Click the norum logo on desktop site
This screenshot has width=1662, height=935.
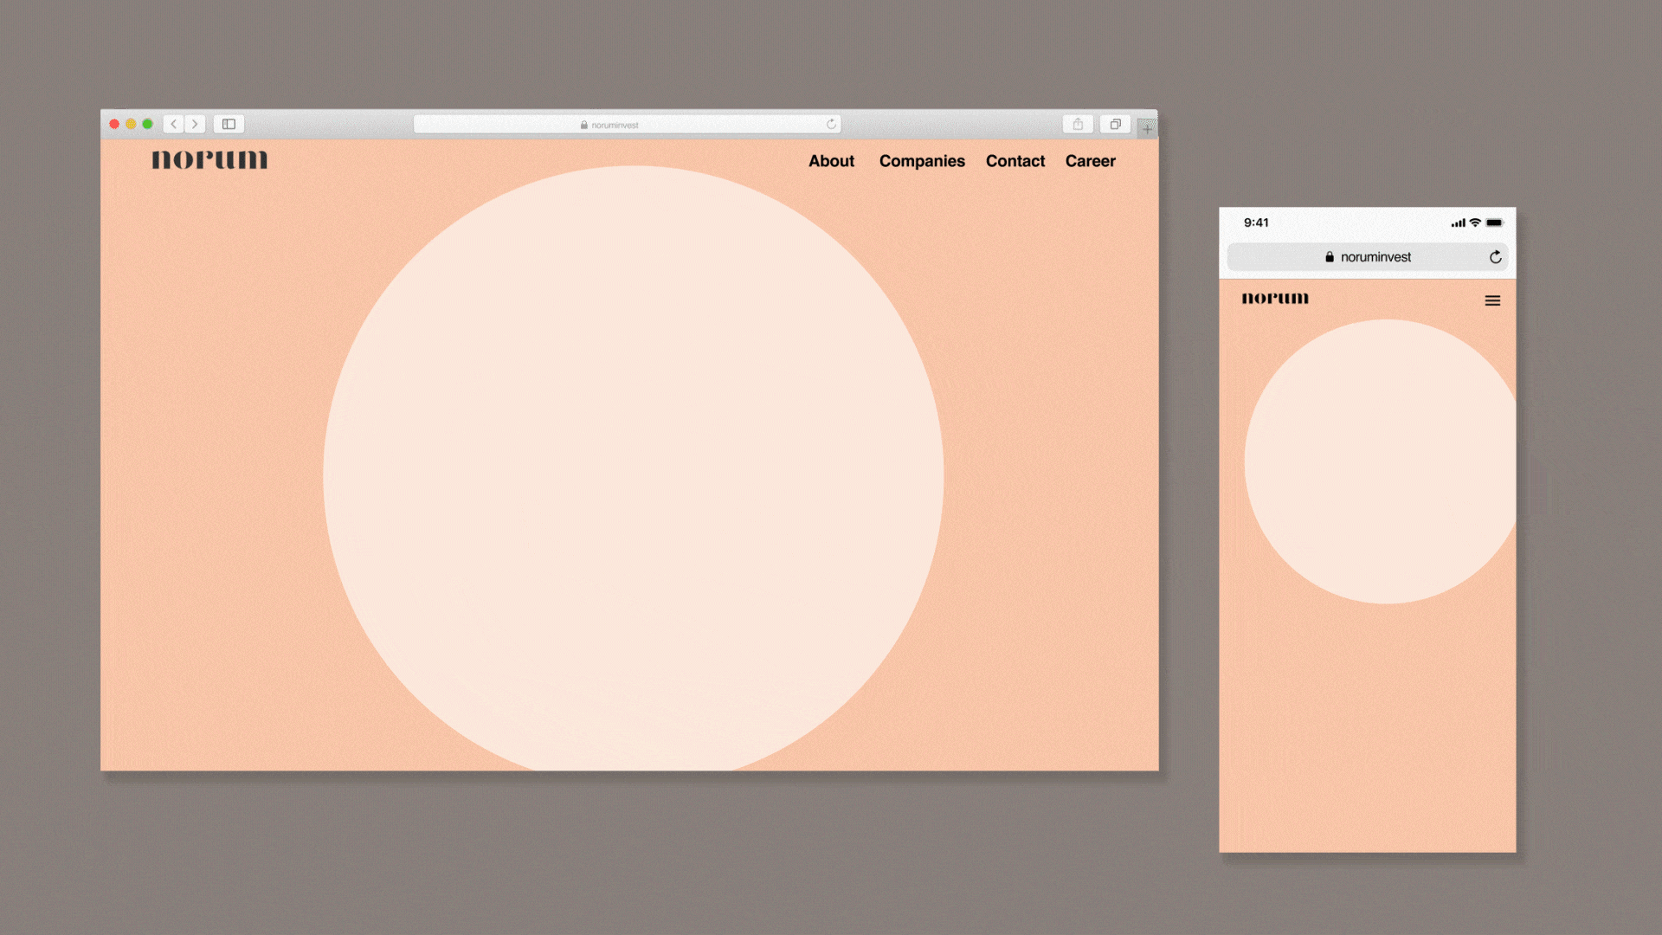[209, 160]
